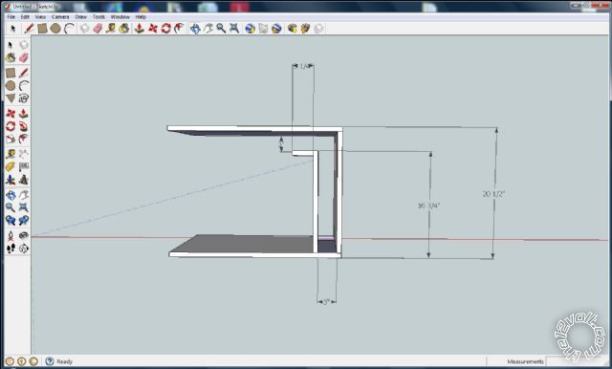Select the pink Eraser in the horizontal toolbar
Screen dimensions: 612x369
[x=98, y=29]
